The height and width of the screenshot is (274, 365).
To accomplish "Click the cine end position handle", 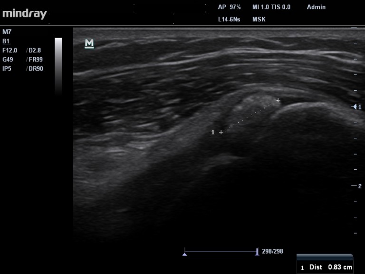I will [x=257, y=251].
